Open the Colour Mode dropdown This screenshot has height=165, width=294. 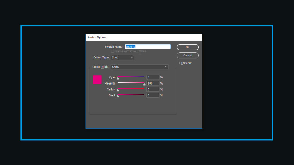tap(140, 66)
